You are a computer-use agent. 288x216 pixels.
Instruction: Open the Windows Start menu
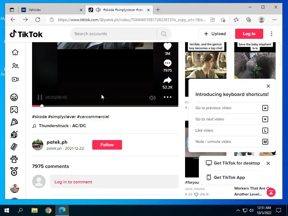pyautogui.click(x=7, y=210)
